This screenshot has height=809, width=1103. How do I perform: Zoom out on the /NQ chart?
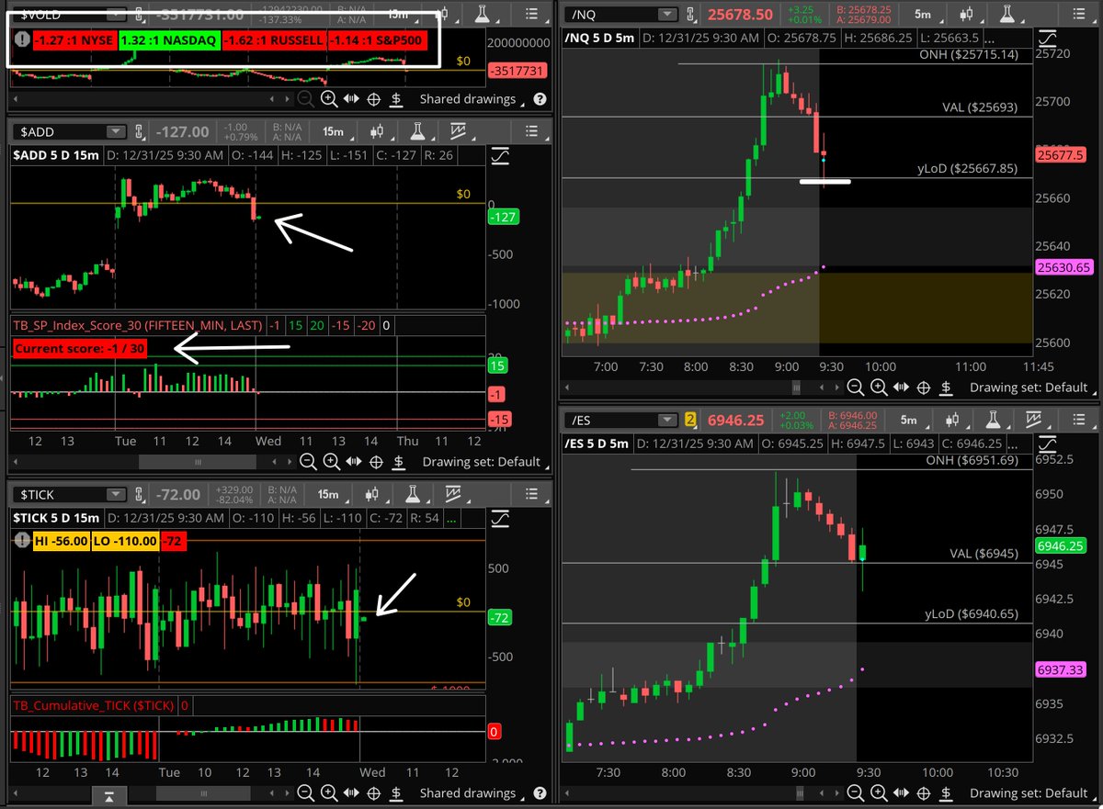pos(855,388)
